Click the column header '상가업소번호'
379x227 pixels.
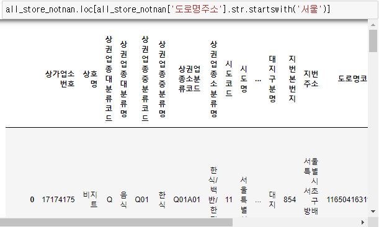click(x=60, y=79)
